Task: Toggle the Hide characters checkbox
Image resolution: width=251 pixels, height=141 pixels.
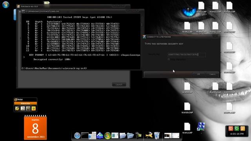Action: pos(169,60)
